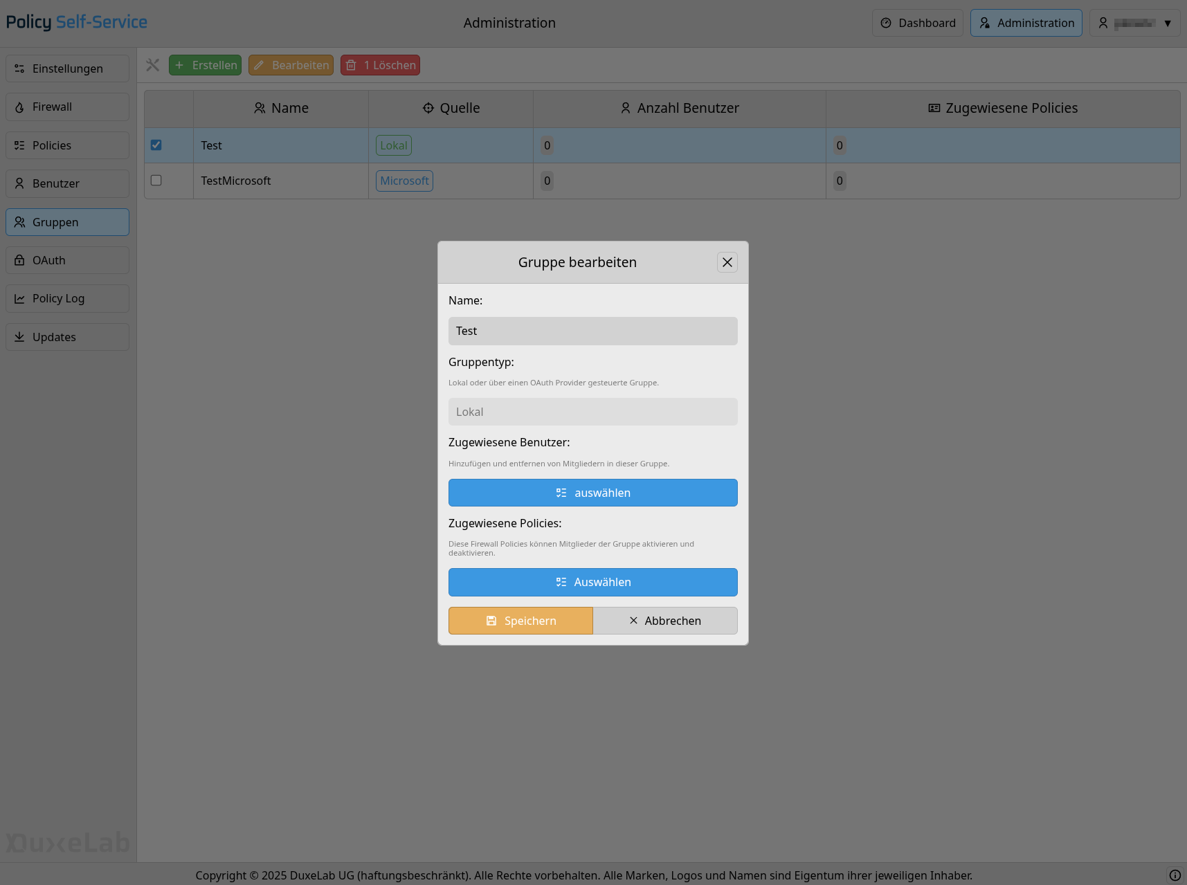1187x885 pixels.
Task: Open the Firewall section in sidebar
Action: point(67,107)
